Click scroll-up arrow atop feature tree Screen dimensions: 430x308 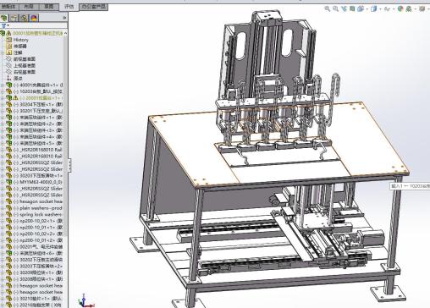coord(65,33)
